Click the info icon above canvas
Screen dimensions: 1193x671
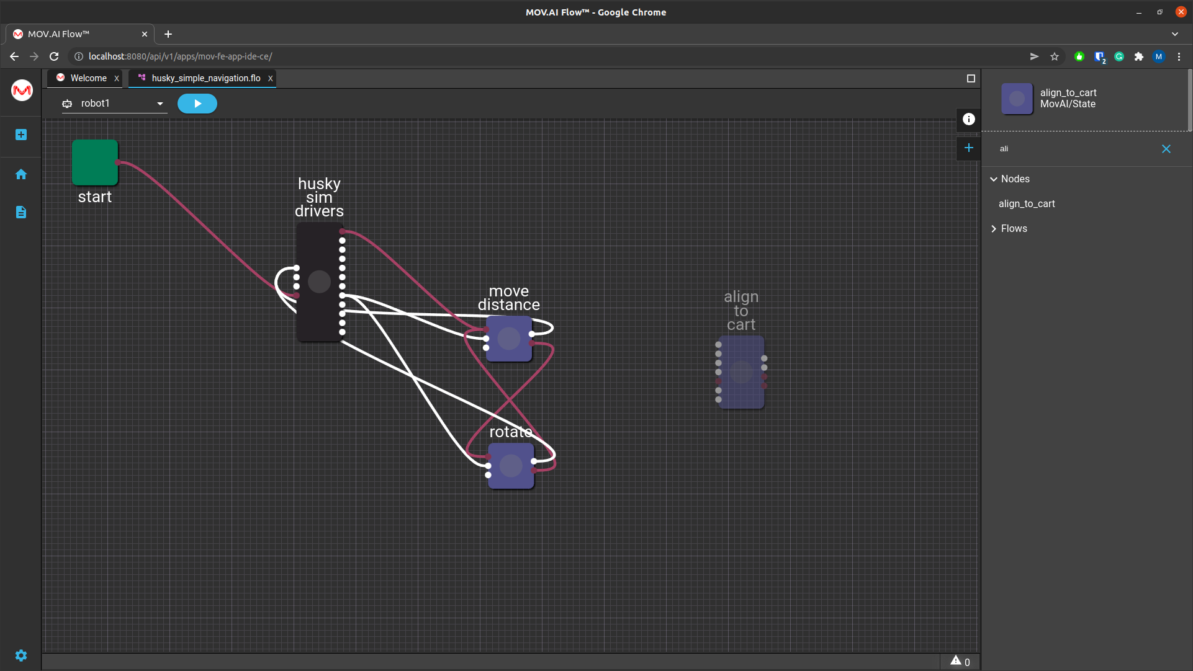point(968,119)
